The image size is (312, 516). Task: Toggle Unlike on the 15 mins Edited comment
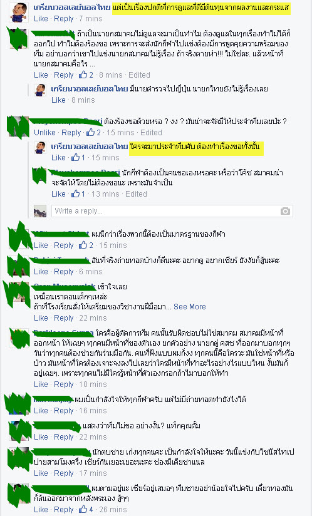point(44,133)
